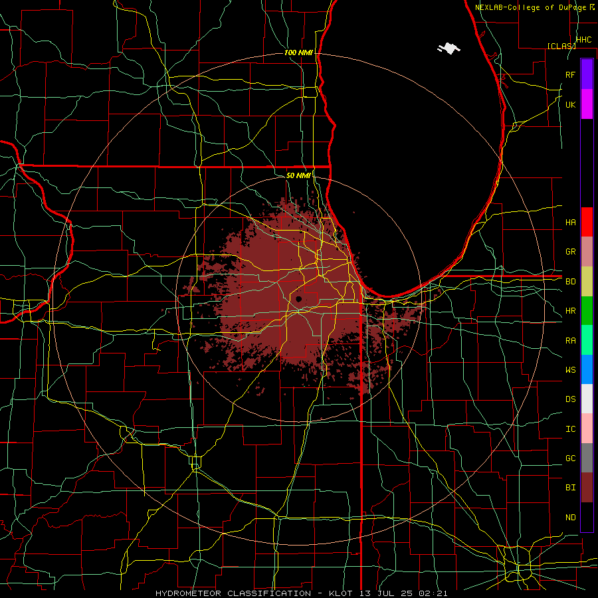Click the ND black legend swatch
This screenshot has height=598, width=598.
(x=587, y=517)
